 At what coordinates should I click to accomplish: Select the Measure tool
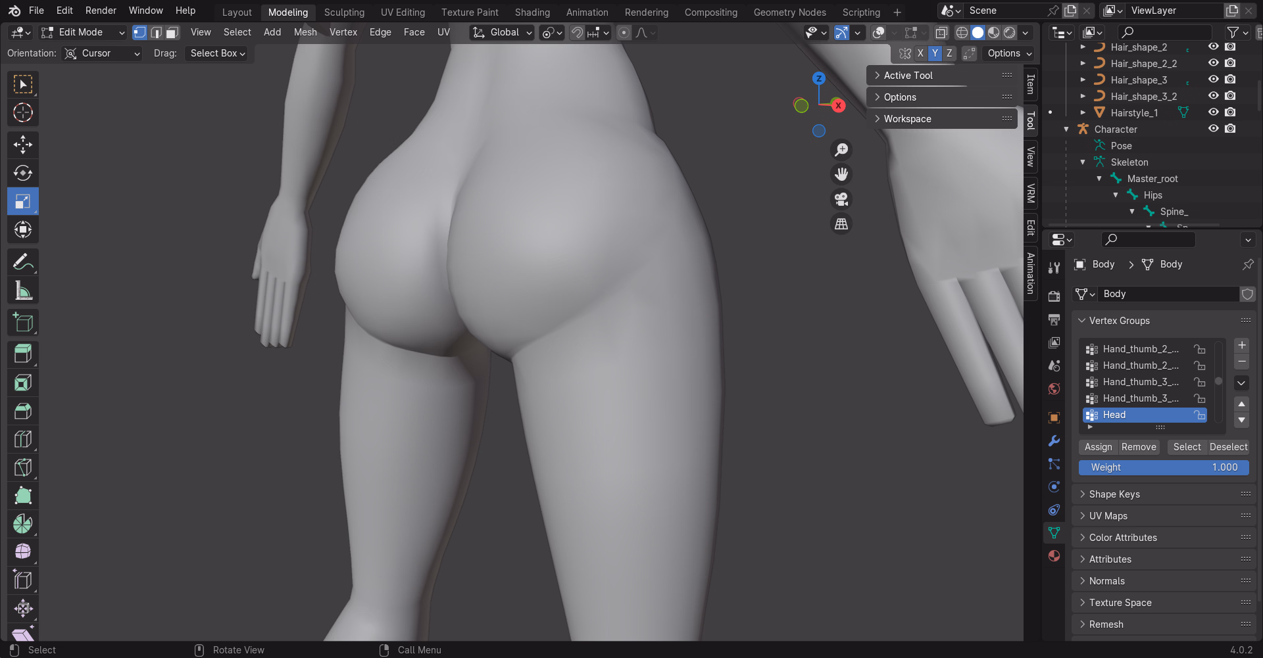pyautogui.click(x=23, y=291)
